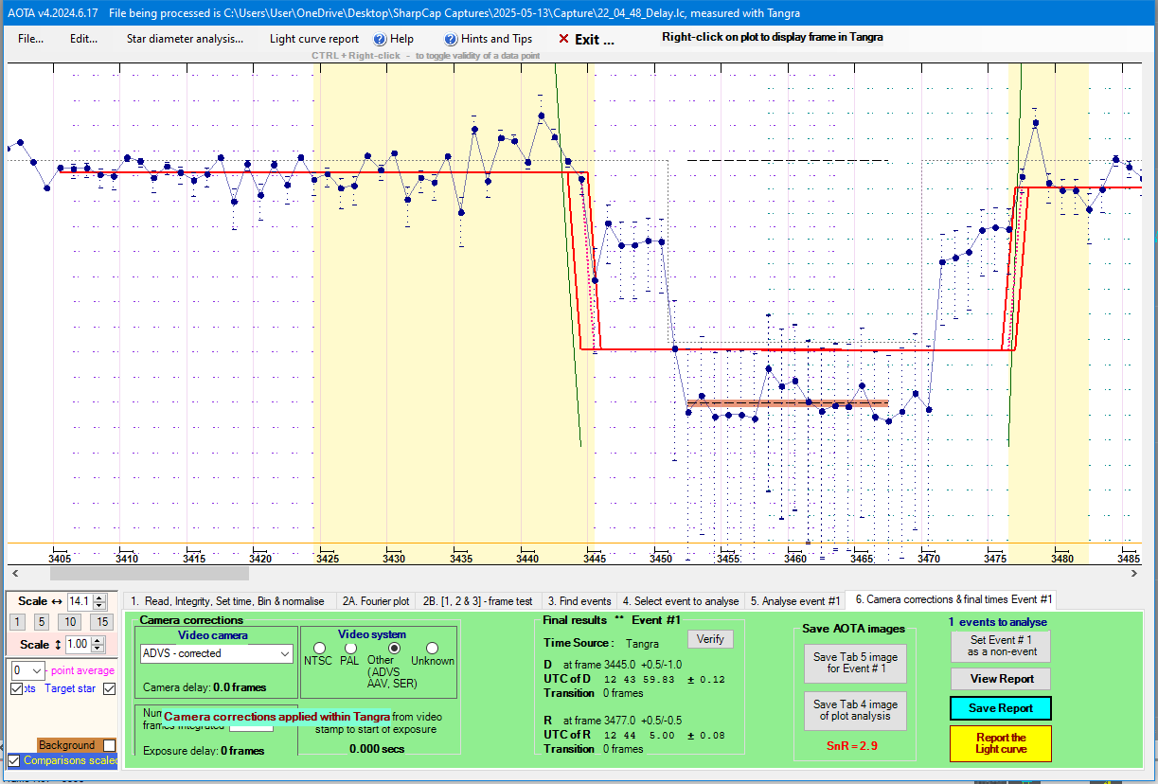Set horizontal scale preset to 15
The image size is (1158, 784).
(x=101, y=622)
